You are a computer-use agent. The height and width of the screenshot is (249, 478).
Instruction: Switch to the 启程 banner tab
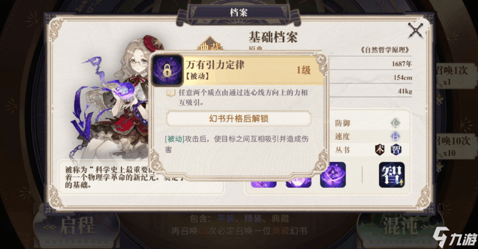click(76, 227)
